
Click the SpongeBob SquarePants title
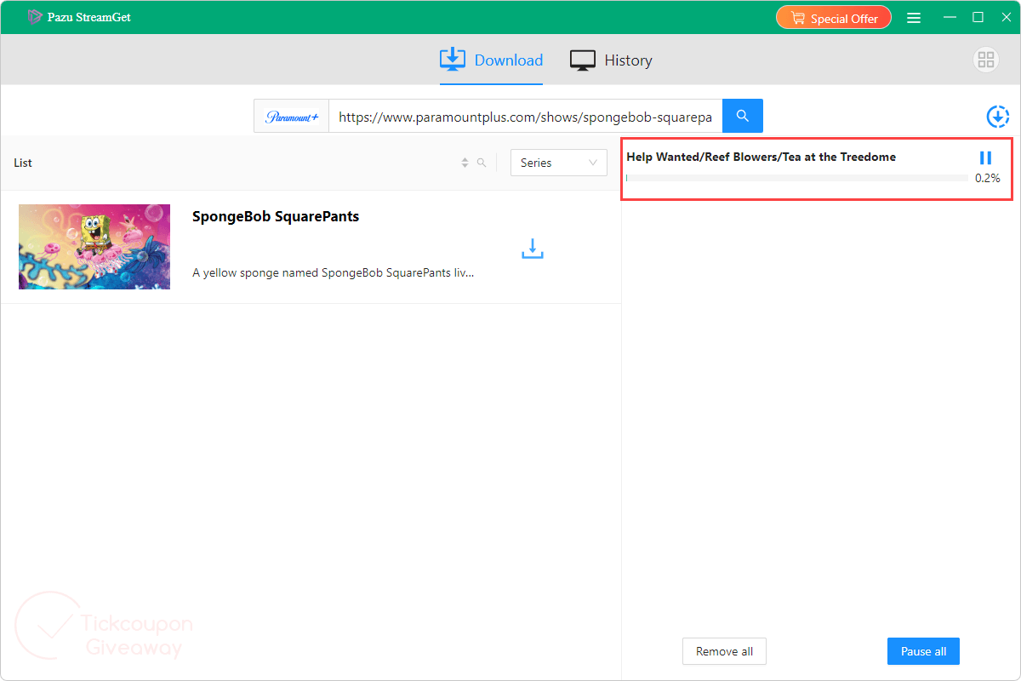tap(276, 216)
